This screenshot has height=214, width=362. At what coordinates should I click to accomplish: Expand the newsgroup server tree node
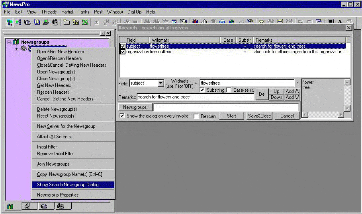point(16,48)
